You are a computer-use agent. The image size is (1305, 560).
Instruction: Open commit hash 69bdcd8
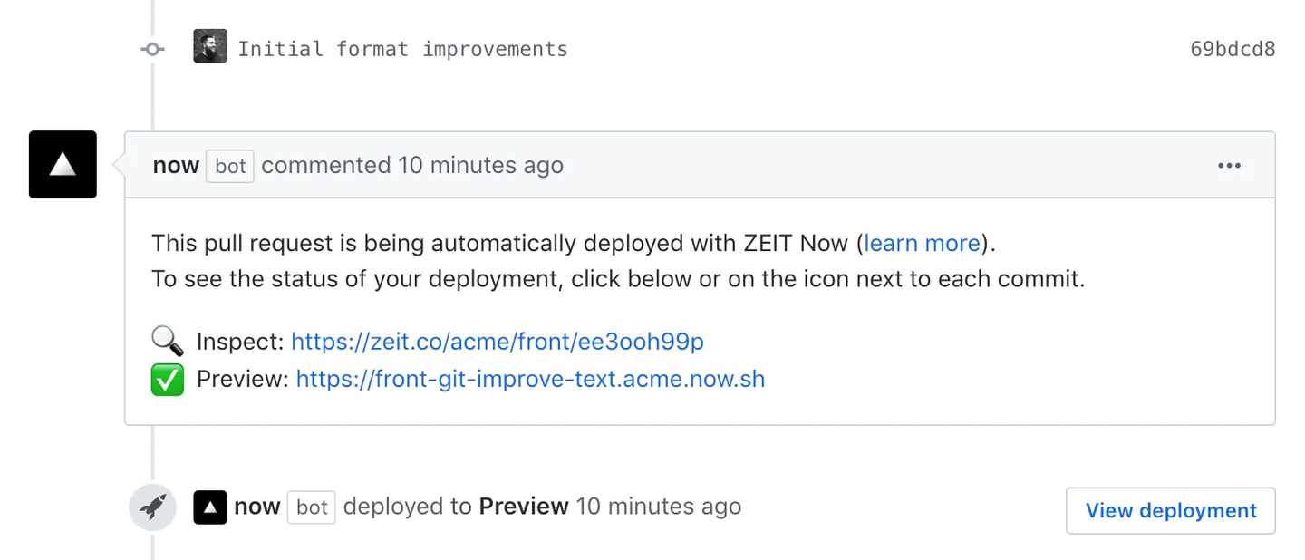(x=1232, y=49)
